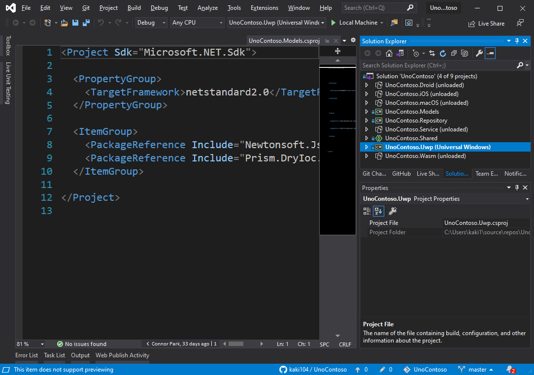Viewport: 534px width, 375px height.
Task: Toggle auto-hide pin on Properties panel
Action: click(517, 187)
